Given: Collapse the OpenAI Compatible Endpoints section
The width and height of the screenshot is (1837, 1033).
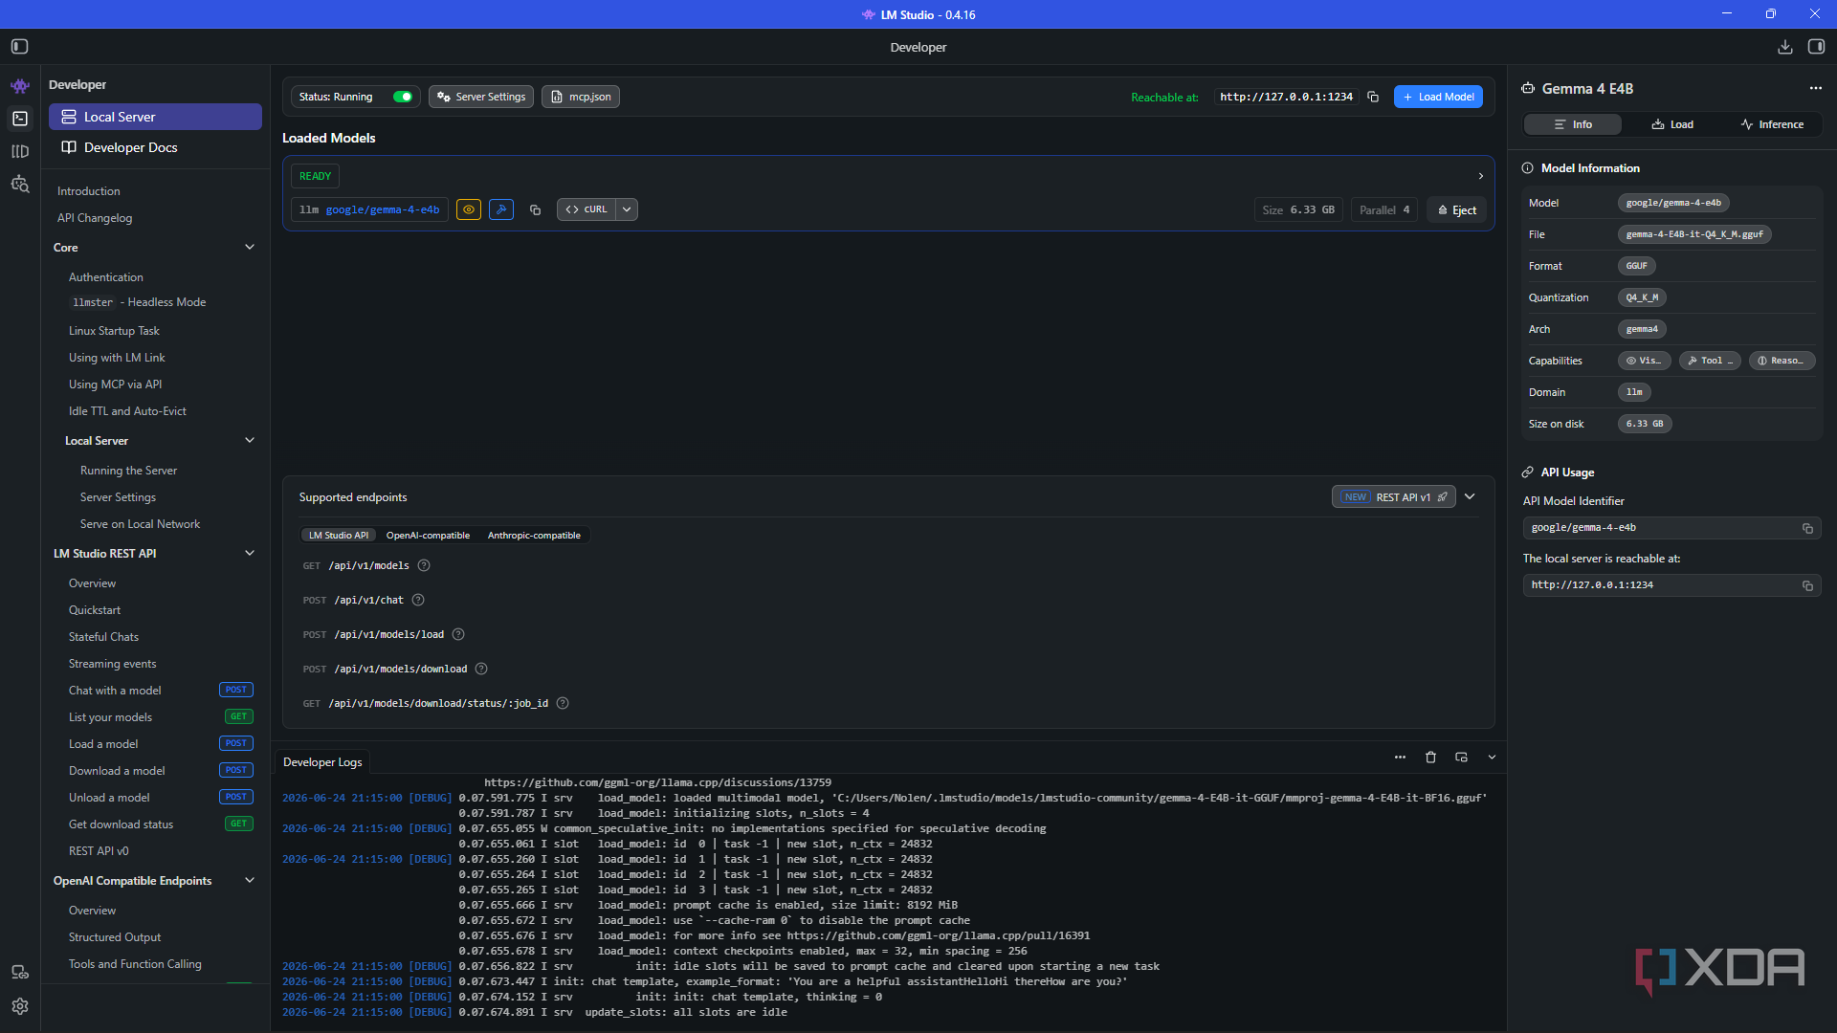Looking at the screenshot, I should (250, 880).
